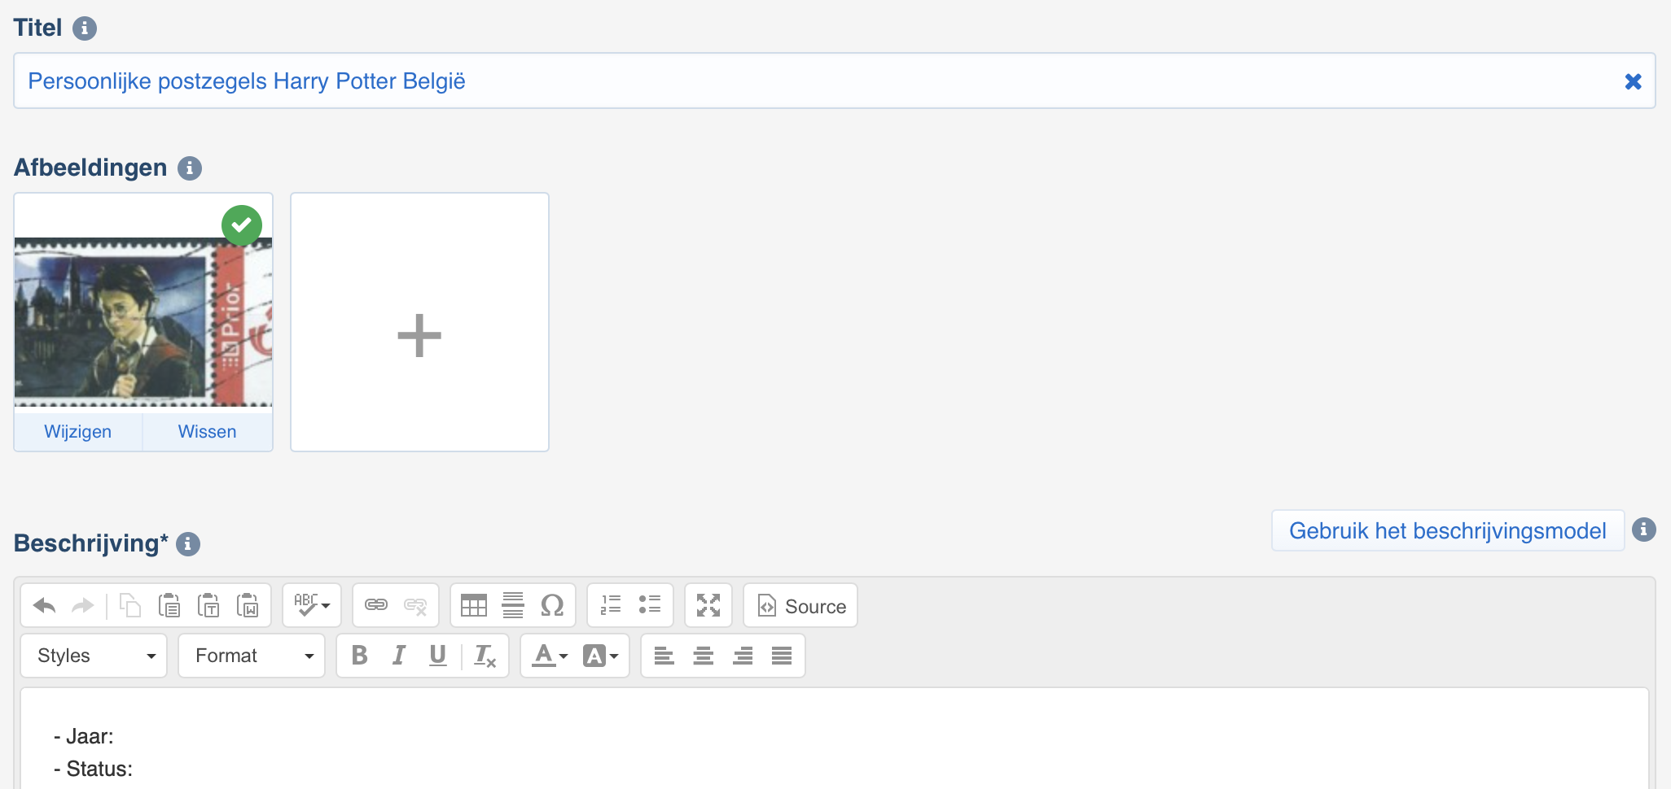Toggle bulleted list formatting
The image size is (1671, 789).
[x=650, y=605]
